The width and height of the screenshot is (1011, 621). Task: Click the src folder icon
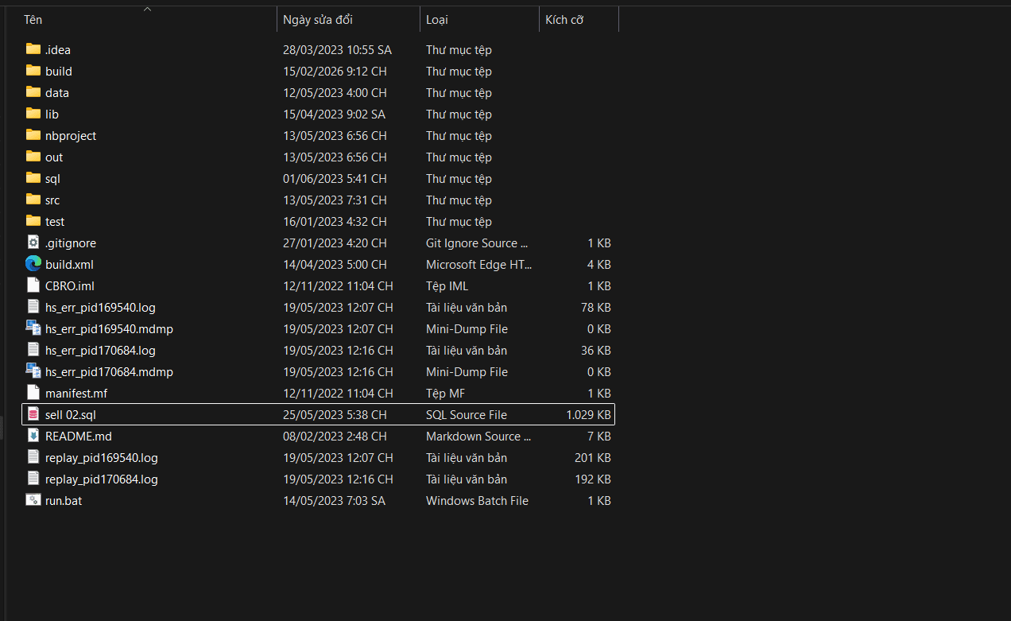(33, 200)
